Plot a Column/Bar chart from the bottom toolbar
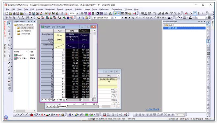This screenshot has height=123, width=217. tap(32, 115)
